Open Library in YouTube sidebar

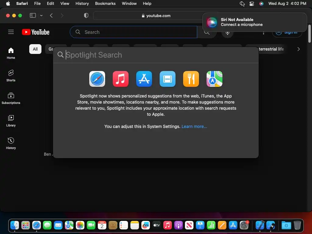click(11, 121)
